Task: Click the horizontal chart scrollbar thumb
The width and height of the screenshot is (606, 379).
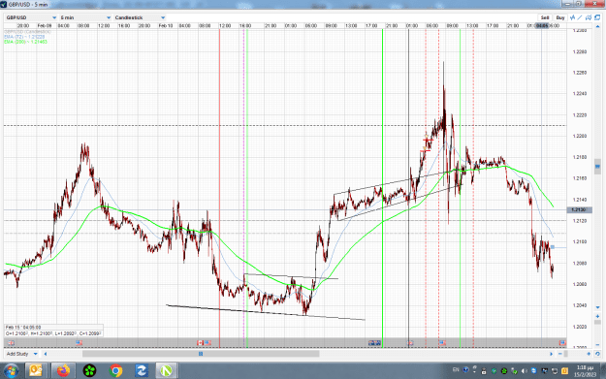Action: click(x=201, y=354)
